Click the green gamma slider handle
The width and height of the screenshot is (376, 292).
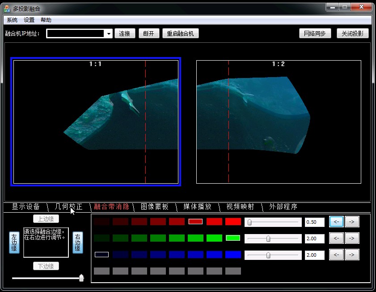(268, 239)
